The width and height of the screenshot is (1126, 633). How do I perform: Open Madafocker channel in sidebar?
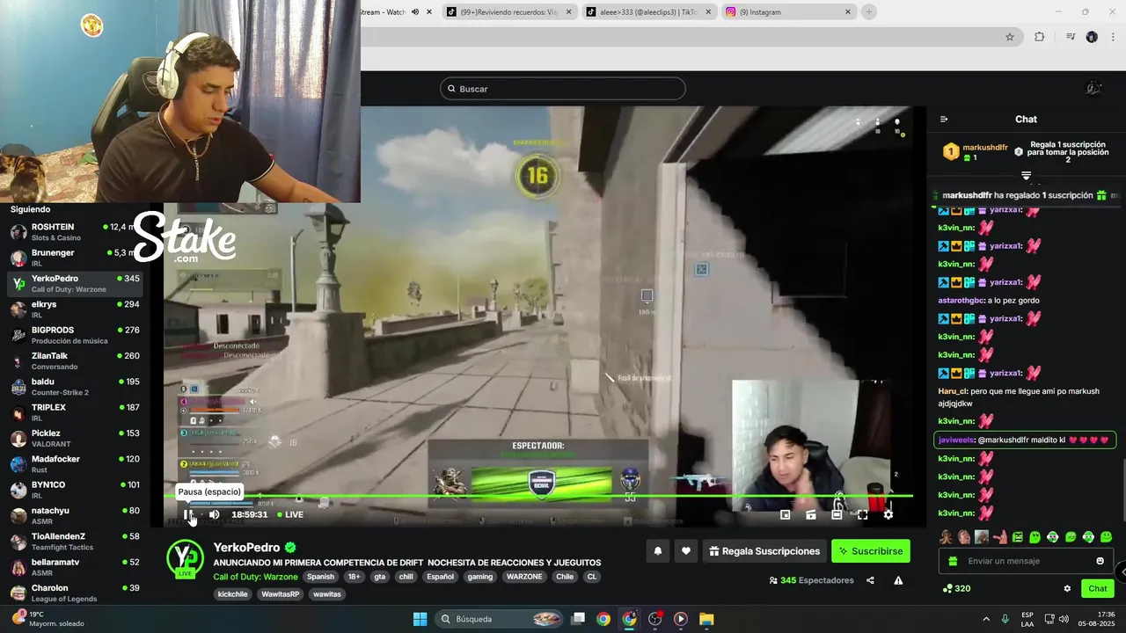[75, 463]
